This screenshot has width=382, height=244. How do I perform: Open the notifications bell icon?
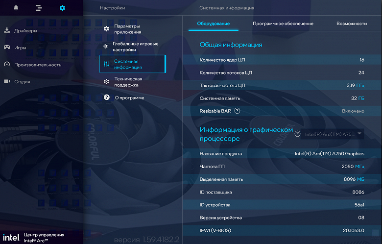(16, 8)
